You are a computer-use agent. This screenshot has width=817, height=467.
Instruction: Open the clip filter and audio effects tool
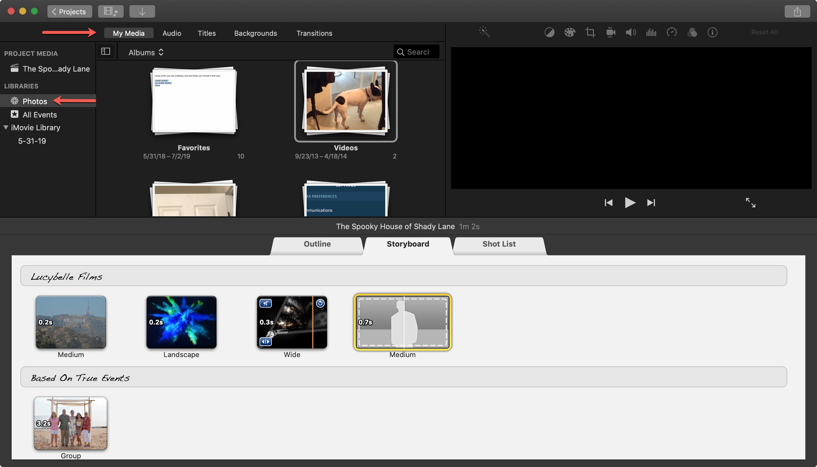pyautogui.click(x=692, y=32)
